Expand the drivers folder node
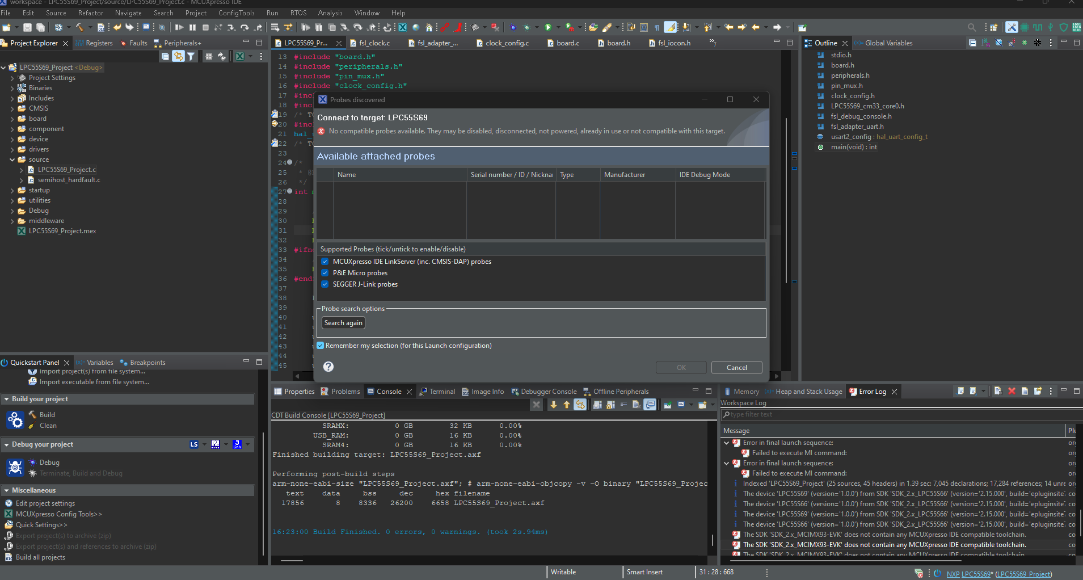Viewport: 1083px width, 580px height. point(12,149)
